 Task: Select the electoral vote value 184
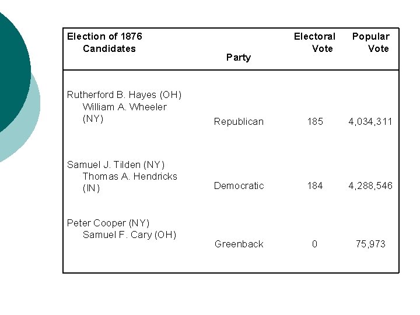point(315,185)
